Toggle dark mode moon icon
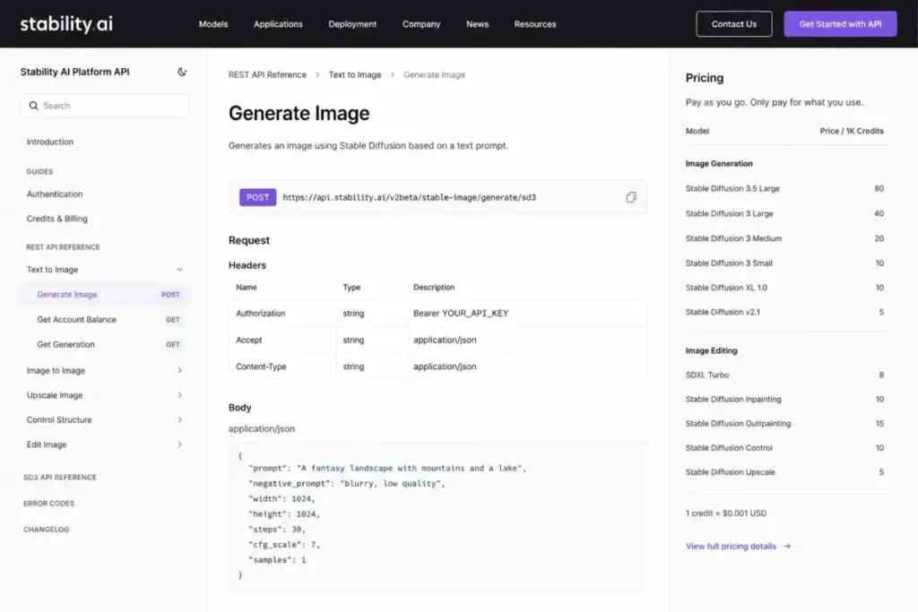The width and height of the screenshot is (918, 612). 182,72
